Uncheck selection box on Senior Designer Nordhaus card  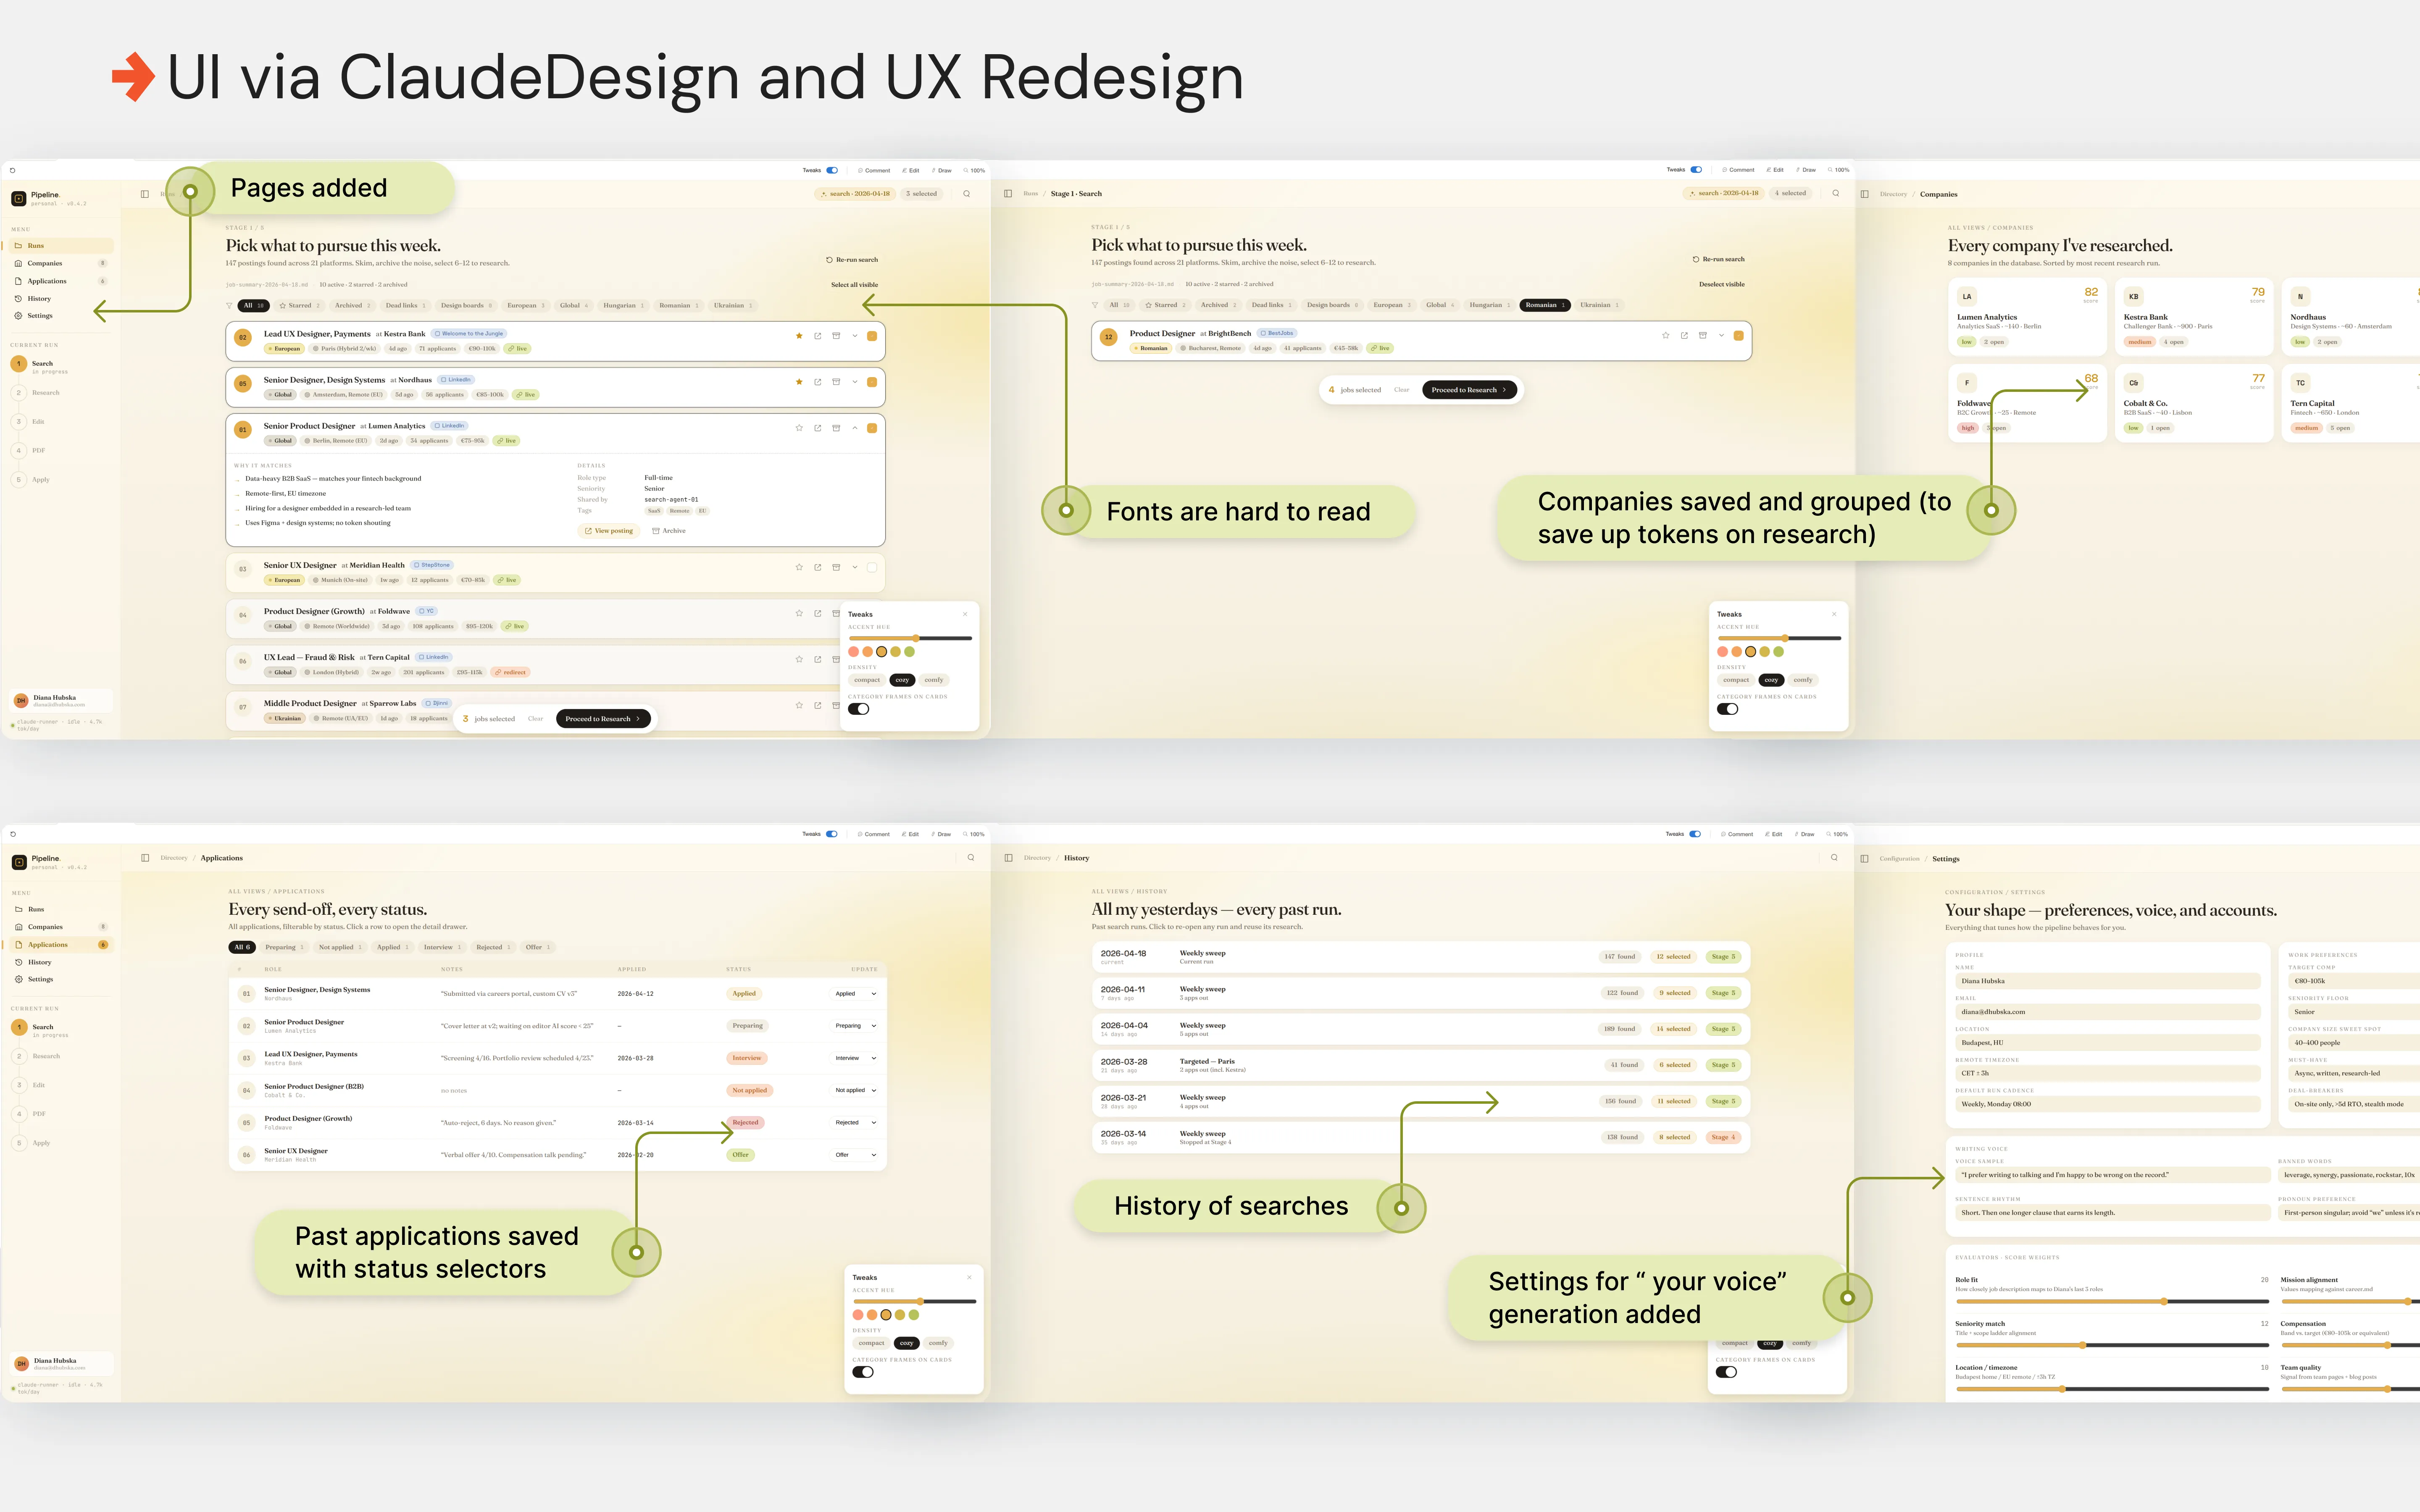tap(872, 382)
